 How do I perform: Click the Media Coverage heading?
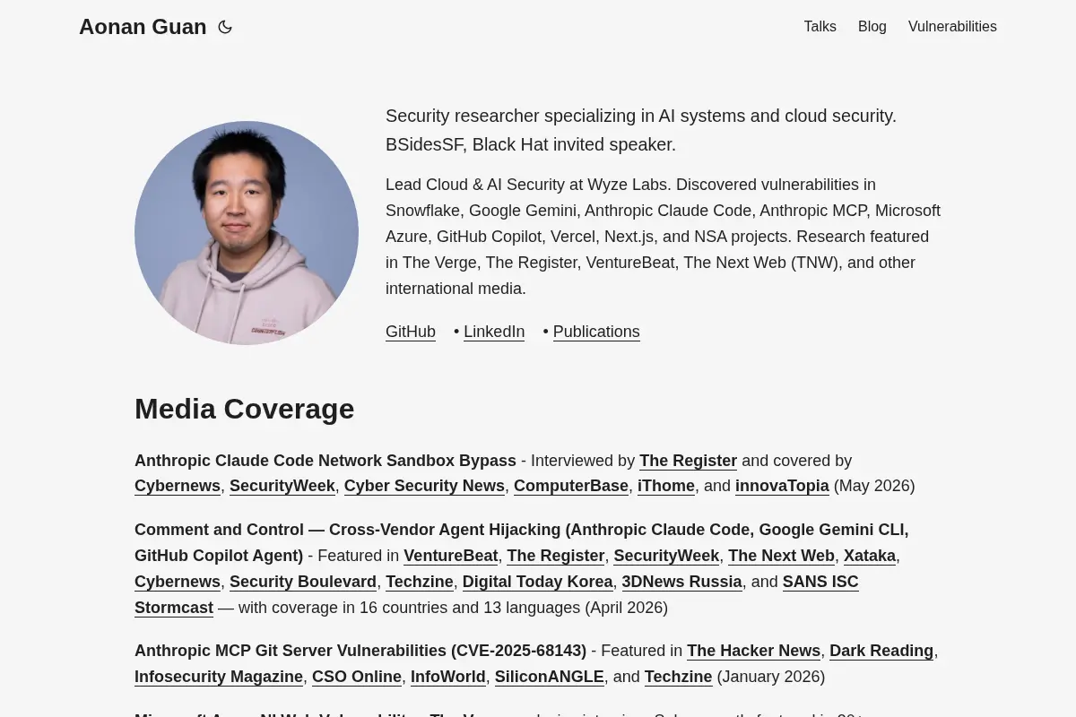(x=245, y=409)
